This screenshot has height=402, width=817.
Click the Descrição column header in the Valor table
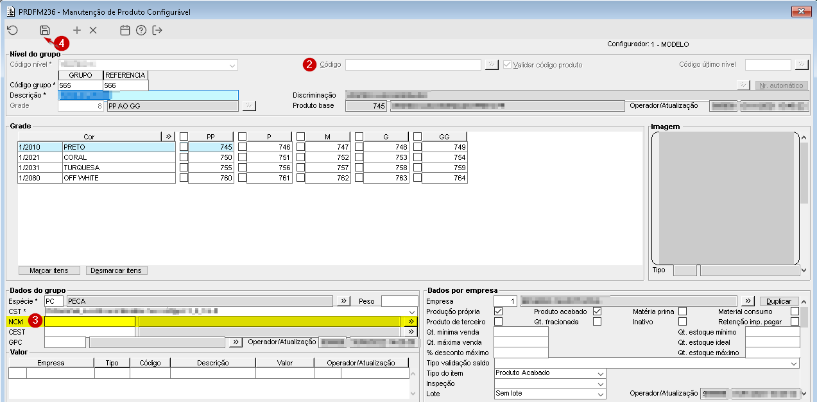point(213,363)
